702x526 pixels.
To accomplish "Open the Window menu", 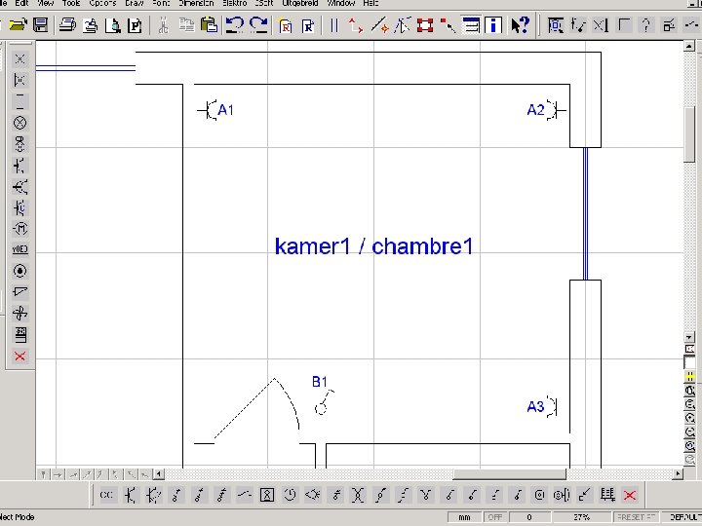I will pyautogui.click(x=341, y=3).
